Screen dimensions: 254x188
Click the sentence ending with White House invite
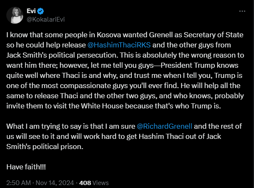(x=114, y=106)
